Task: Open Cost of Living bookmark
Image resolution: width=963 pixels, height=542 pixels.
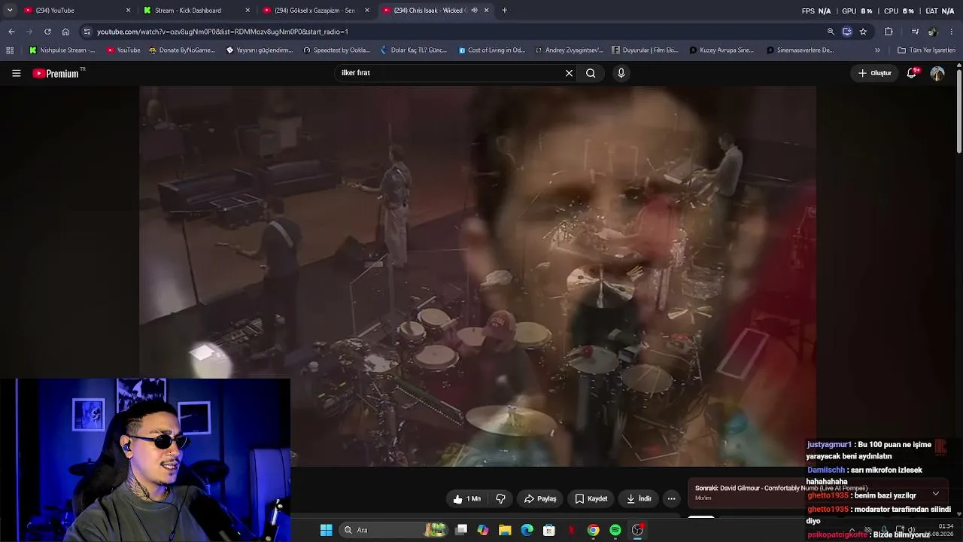Action: coord(492,50)
